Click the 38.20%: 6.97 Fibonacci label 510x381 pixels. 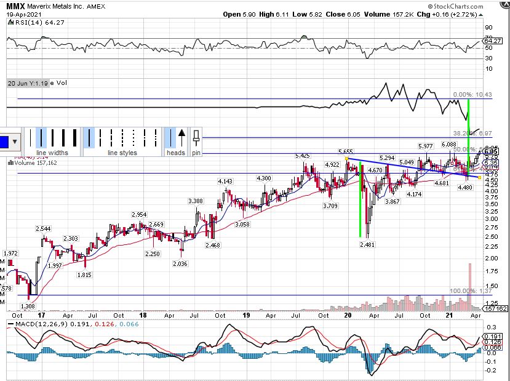point(472,133)
